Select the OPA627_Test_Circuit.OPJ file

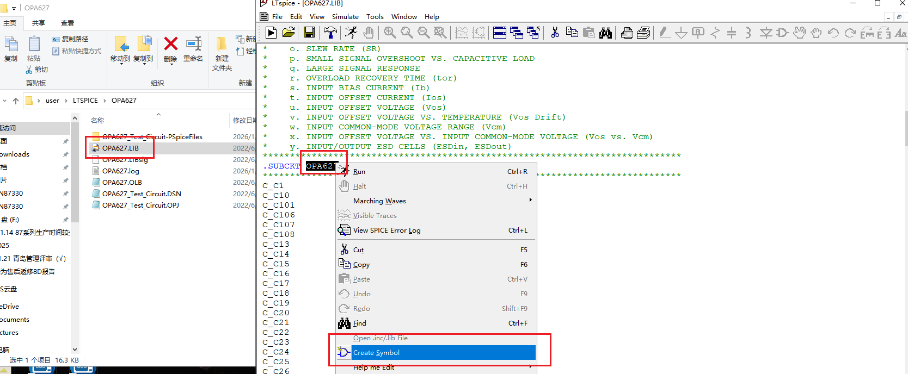click(140, 205)
